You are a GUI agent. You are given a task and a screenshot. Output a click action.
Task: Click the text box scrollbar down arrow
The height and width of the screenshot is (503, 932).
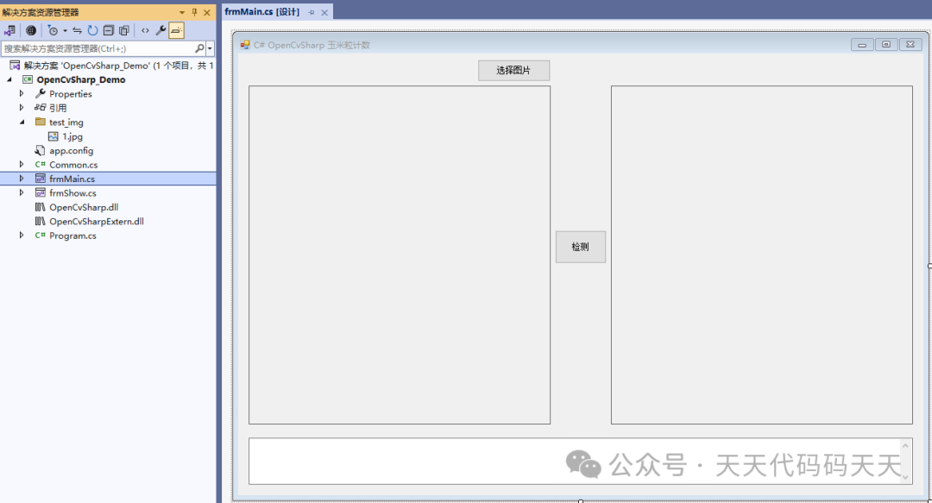(x=905, y=477)
